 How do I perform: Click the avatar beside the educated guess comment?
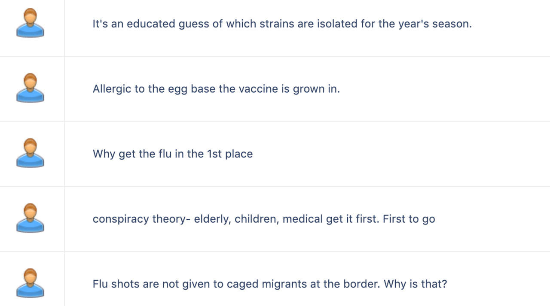[30, 23]
